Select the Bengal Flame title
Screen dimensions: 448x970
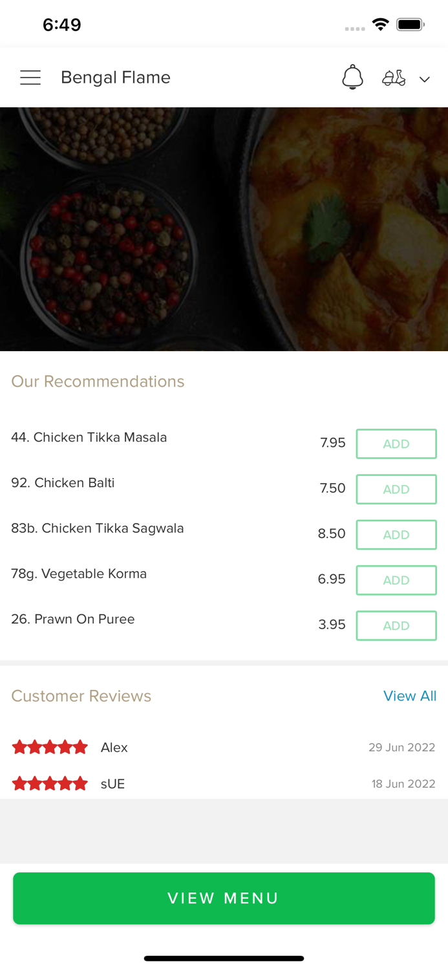pyautogui.click(x=116, y=78)
